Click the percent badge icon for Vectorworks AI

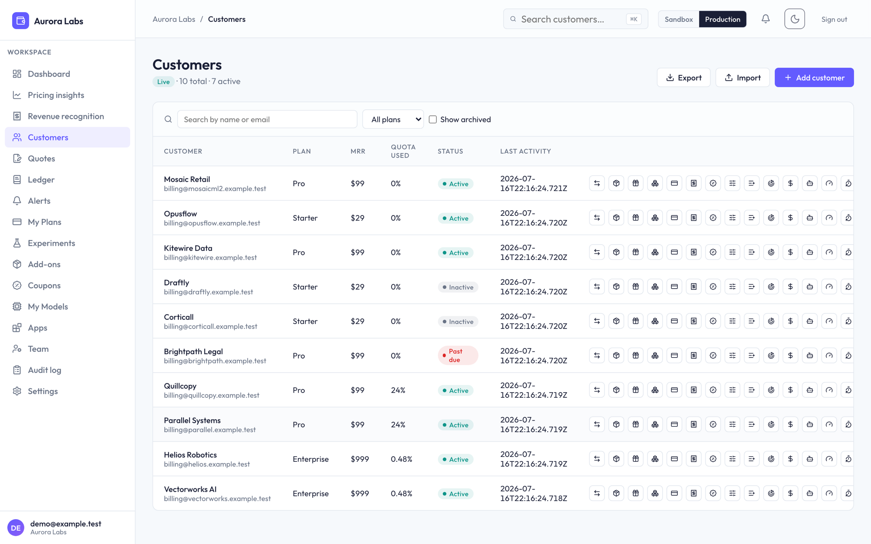click(x=713, y=493)
